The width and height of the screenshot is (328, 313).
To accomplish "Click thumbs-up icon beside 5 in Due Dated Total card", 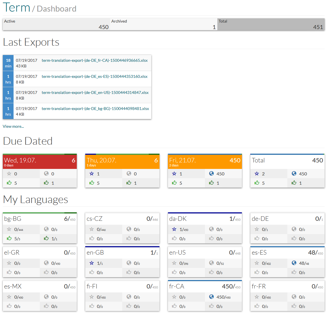I will [257, 183].
